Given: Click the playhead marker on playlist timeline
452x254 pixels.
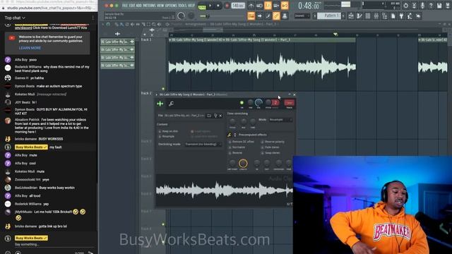Looking at the screenshot, I should pos(335,35).
